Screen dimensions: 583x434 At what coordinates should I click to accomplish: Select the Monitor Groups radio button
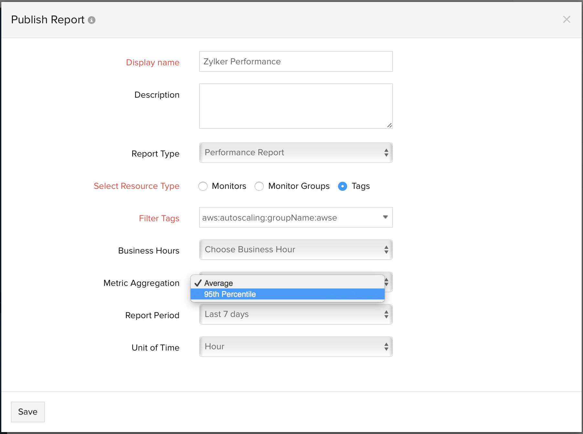259,186
